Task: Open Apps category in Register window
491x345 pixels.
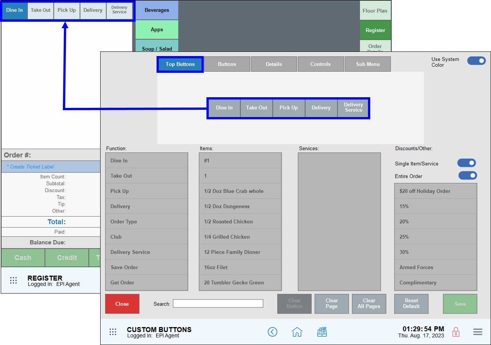Action: (157, 29)
